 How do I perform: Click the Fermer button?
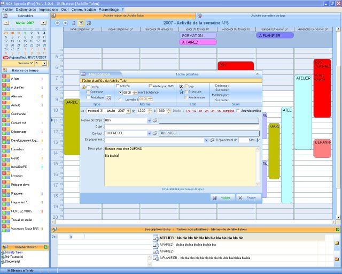point(248,198)
